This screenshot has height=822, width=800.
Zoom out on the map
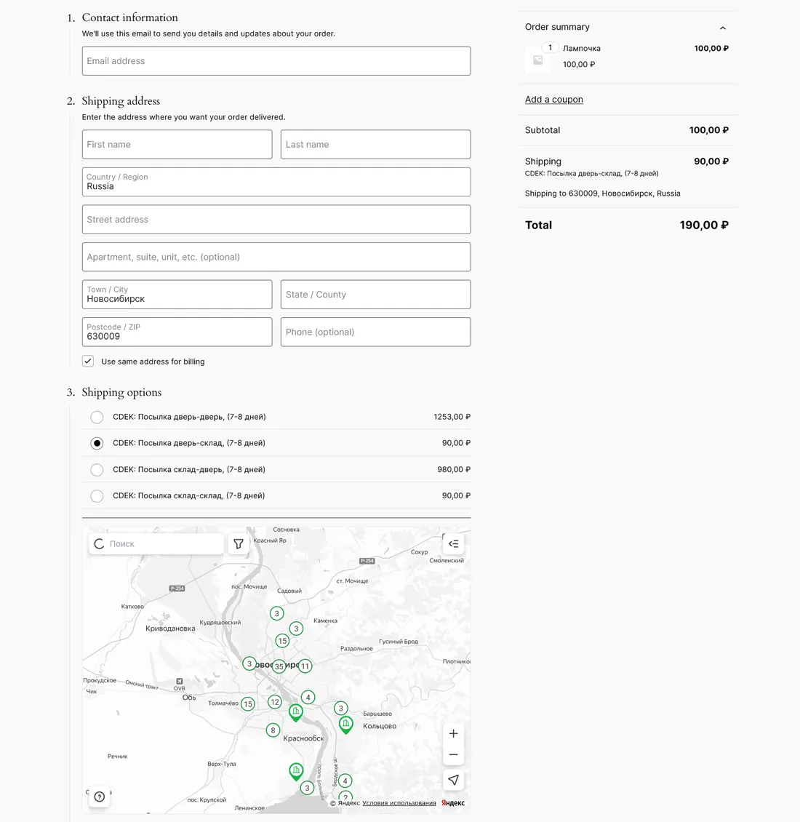pyautogui.click(x=454, y=755)
